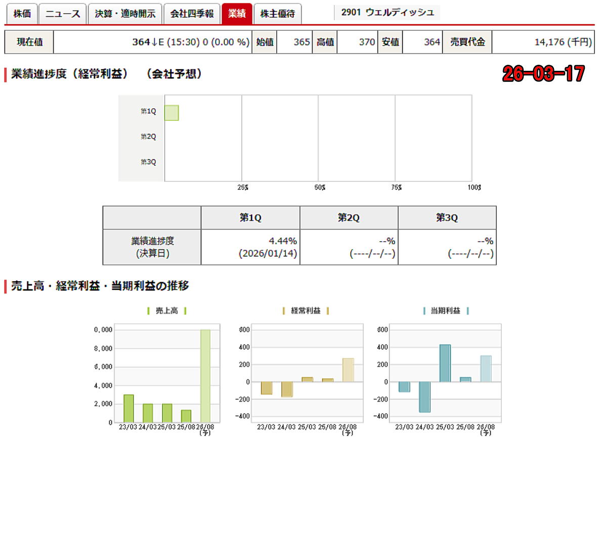597x533 pixels.
Task: Open the 株価 tab
Action: [22, 14]
